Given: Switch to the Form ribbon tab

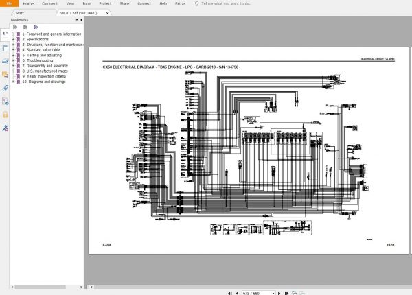Looking at the screenshot, I should pos(87,3).
